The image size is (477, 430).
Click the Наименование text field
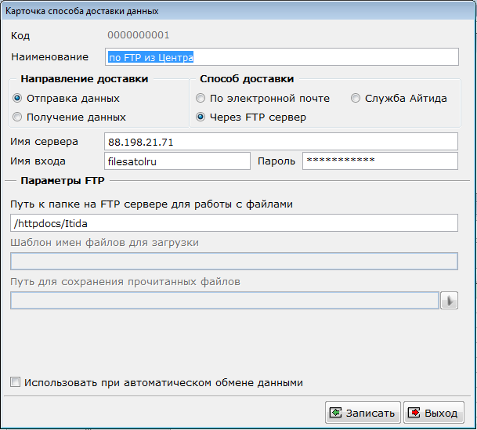point(282,57)
